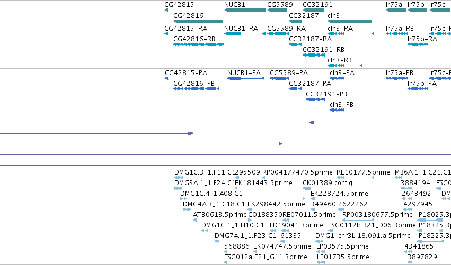Select the NUCB1 gene label

[x=234, y=5]
